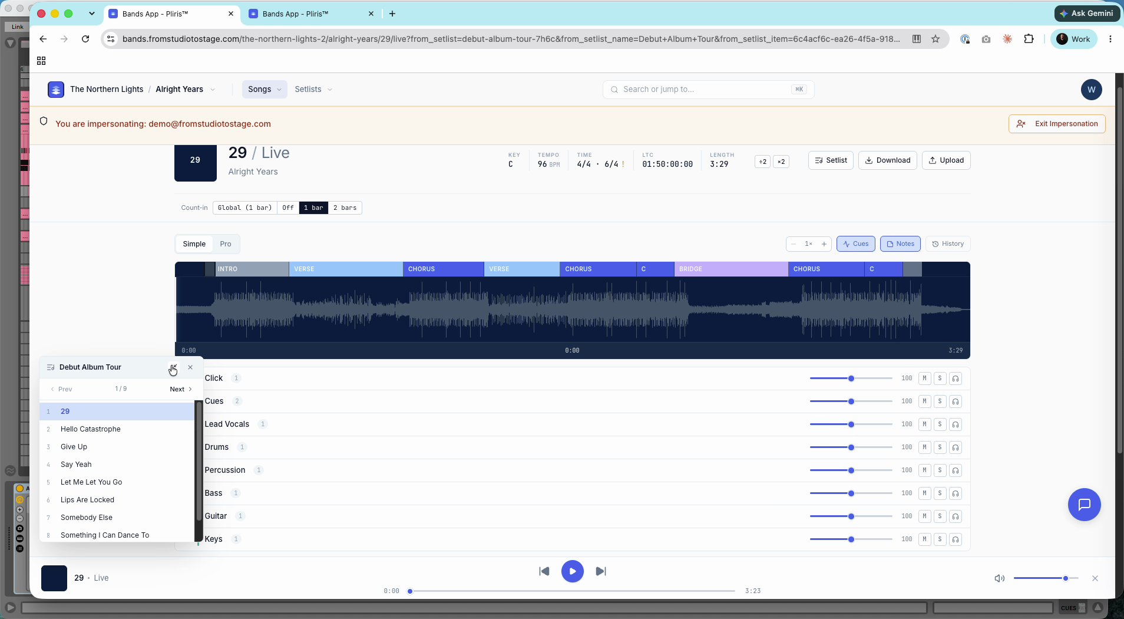Click the Pliris app logo icon
1124x619 pixels.
pos(56,90)
